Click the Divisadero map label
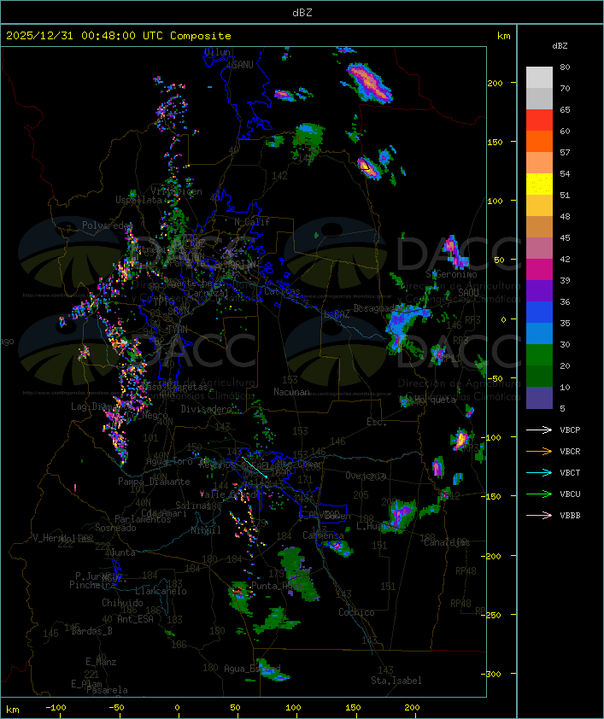604x719 pixels. (x=207, y=408)
